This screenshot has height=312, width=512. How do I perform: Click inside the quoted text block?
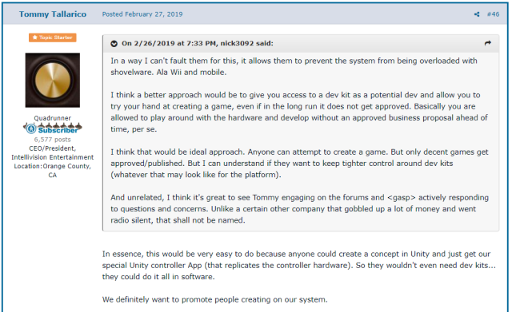click(300, 140)
